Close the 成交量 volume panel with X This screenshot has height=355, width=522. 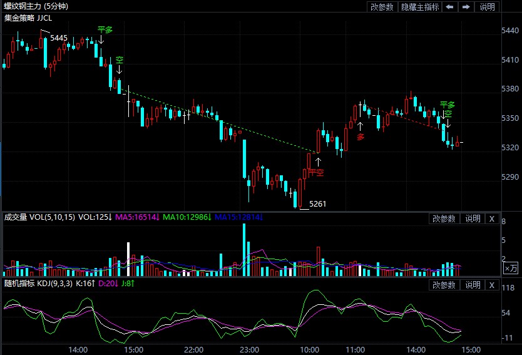point(492,219)
